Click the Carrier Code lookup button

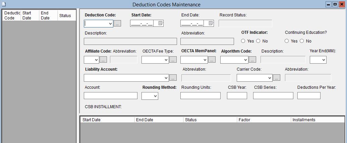tap(277, 78)
